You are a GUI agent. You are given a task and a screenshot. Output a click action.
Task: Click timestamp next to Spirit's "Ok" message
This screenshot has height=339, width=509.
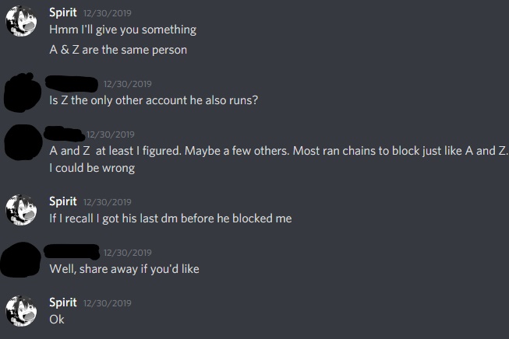pos(108,303)
